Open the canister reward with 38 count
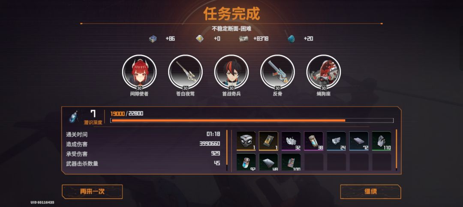463x207 pixels. click(x=313, y=141)
